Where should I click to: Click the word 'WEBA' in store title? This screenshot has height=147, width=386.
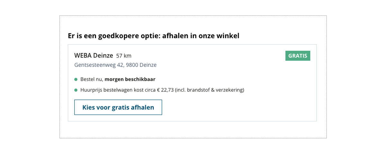[83, 55]
